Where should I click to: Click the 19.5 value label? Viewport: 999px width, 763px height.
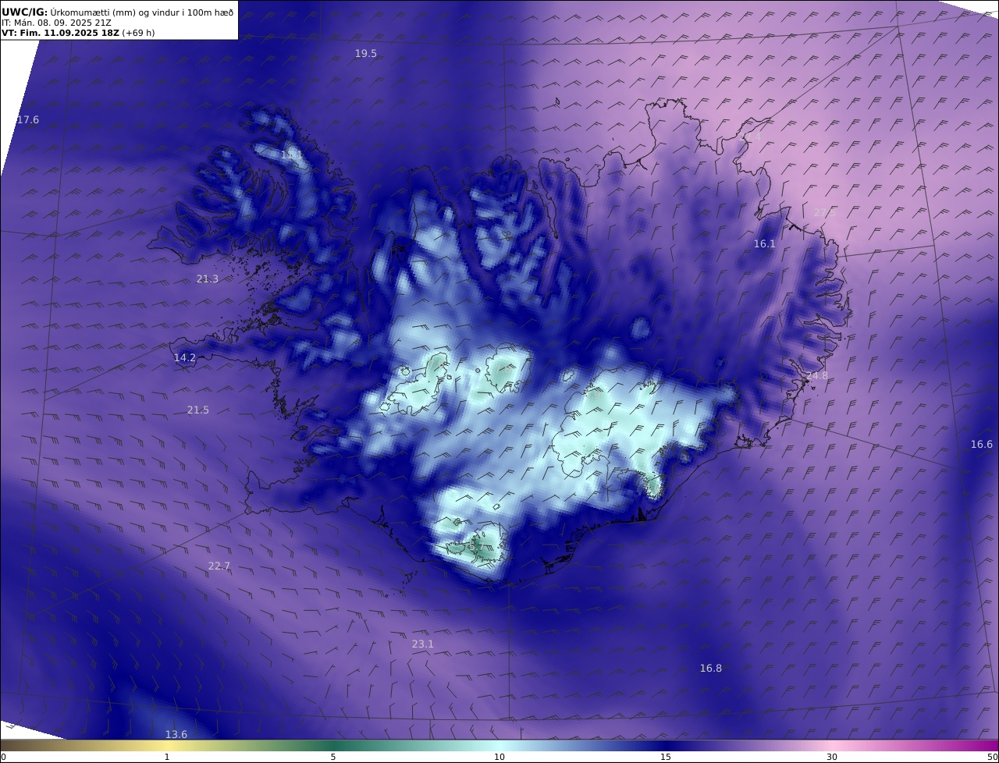click(366, 53)
